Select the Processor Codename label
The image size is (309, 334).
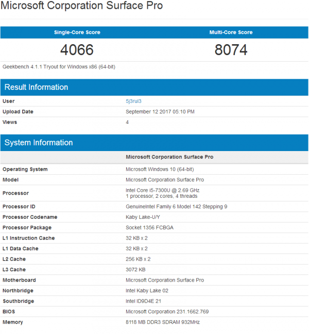click(x=30, y=217)
